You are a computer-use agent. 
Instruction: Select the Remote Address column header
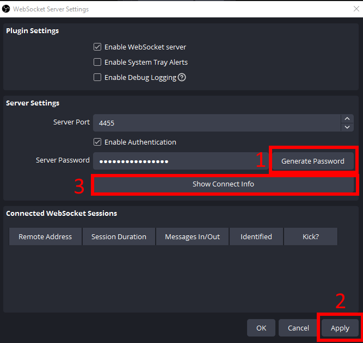coord(45,237)
